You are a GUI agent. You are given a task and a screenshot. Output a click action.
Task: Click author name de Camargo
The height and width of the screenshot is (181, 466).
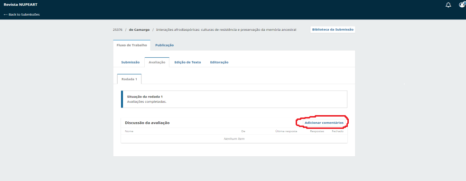[140, 30]
